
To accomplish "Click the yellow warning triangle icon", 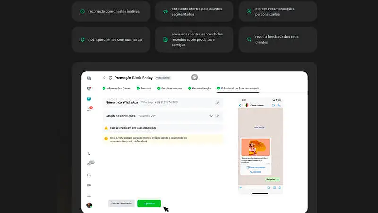I will (x=106, y=128).
